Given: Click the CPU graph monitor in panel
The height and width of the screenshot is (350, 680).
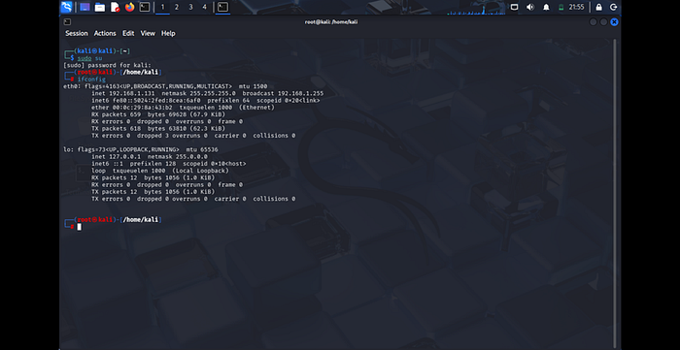Looking at the screenshot, I should click(475, 8).
